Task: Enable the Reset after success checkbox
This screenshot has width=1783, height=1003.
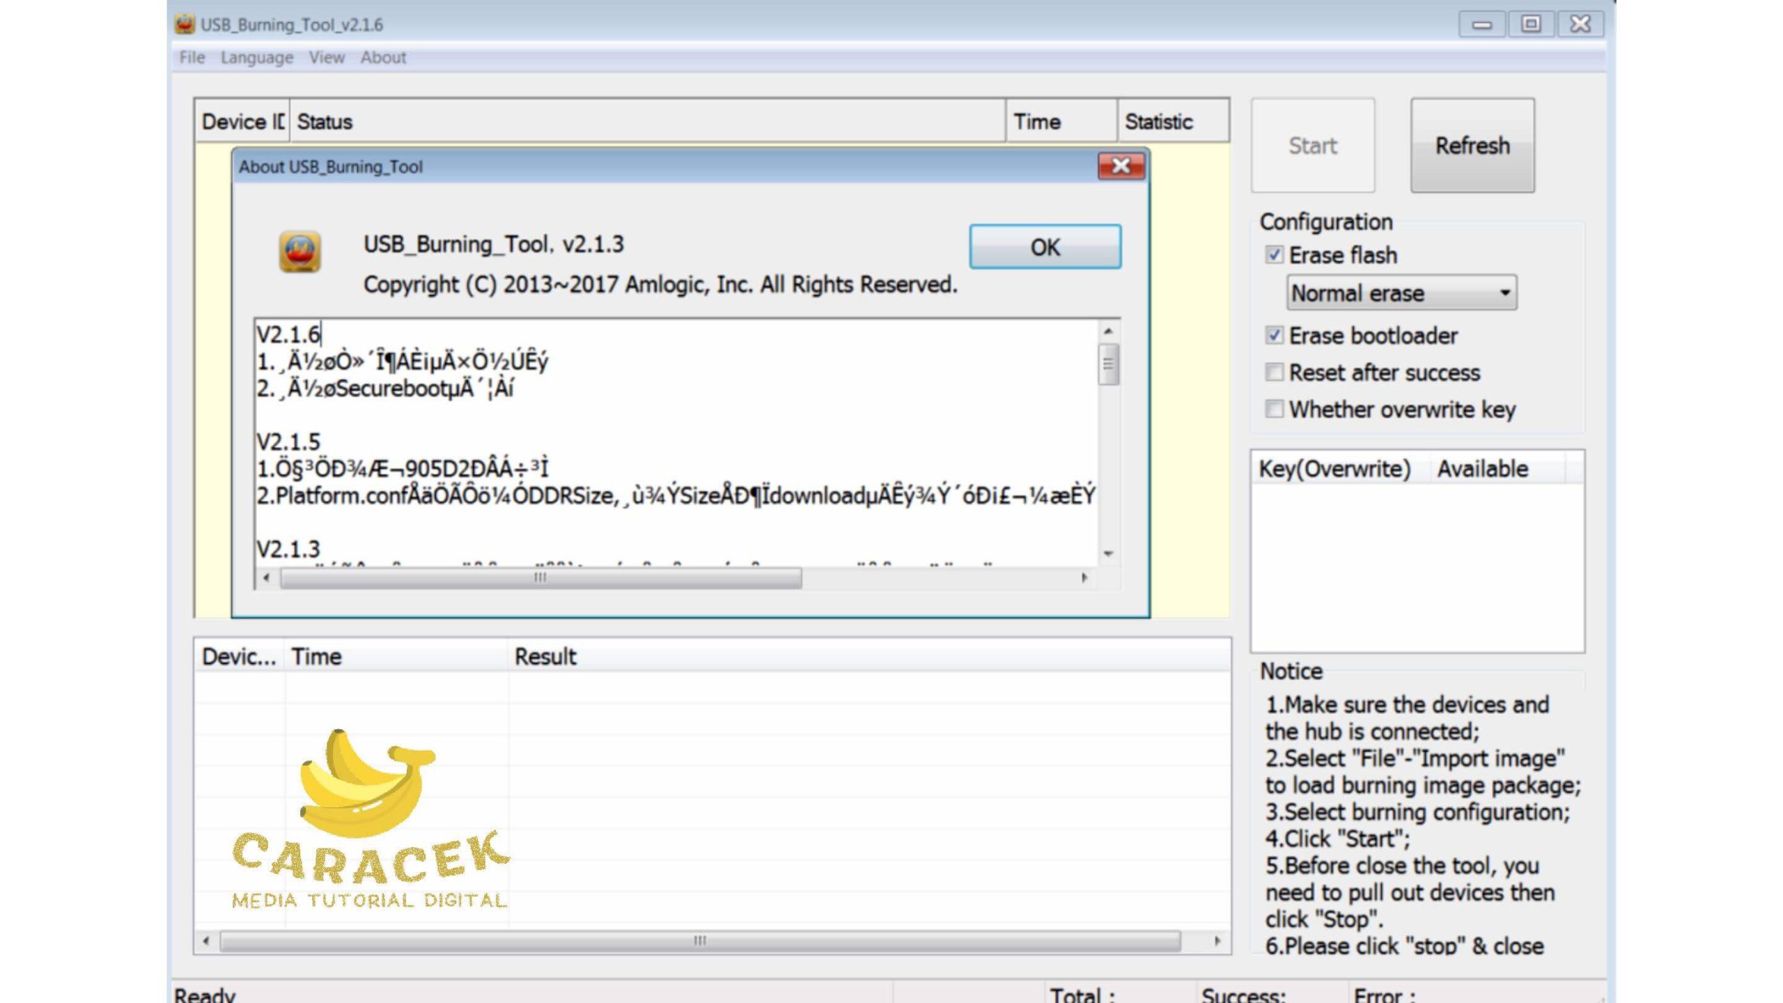Action: click(1274, 373)
